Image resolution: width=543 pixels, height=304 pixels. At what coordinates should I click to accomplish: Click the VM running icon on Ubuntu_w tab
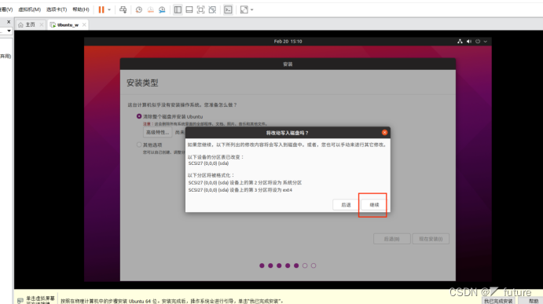pyautogui.click(x=53, y=25)
